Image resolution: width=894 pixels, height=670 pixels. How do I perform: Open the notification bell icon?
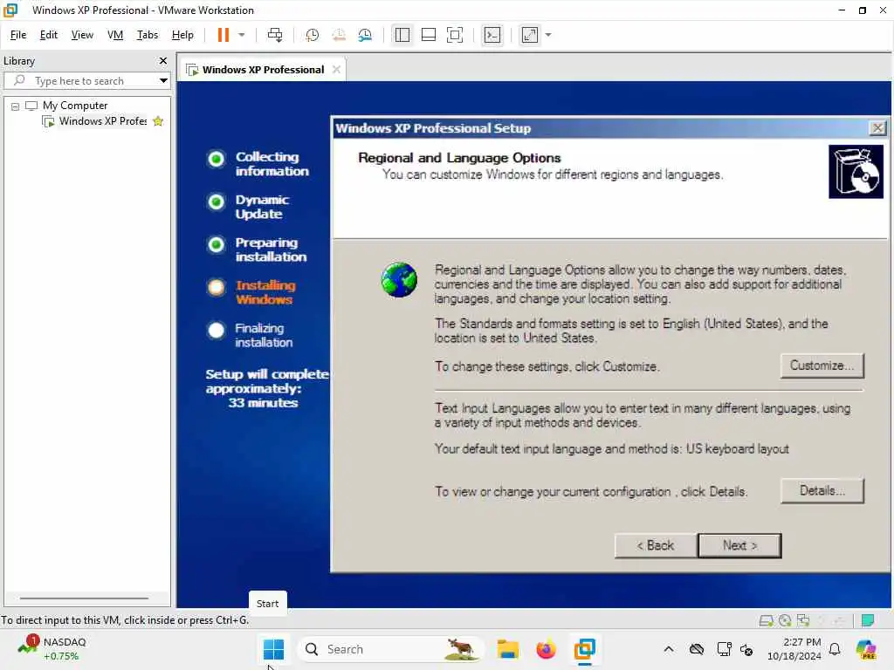[x=835, y=649]
